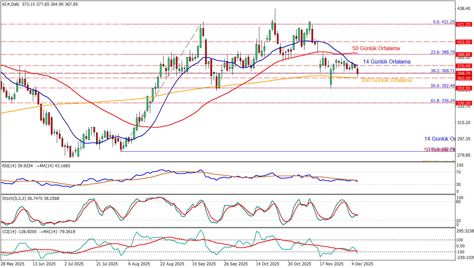474x268 pixels.
Task: Click the 0.0- 421.25 Fibonacci level label
Action: tap(444, 22)
